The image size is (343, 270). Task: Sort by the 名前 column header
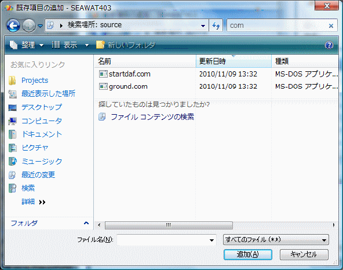pyautogui.click(x=145, y=61)
